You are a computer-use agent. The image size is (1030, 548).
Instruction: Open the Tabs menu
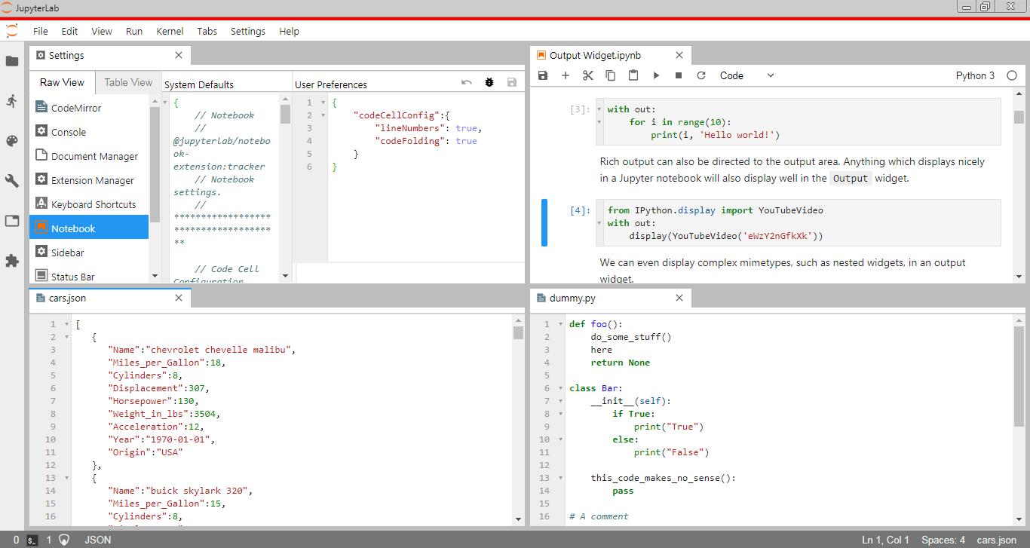pyautogui.click(x=207, y=31)
